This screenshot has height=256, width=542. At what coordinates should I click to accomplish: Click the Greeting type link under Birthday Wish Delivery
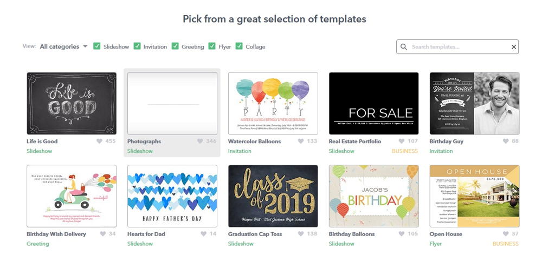(x=38, y=244)
